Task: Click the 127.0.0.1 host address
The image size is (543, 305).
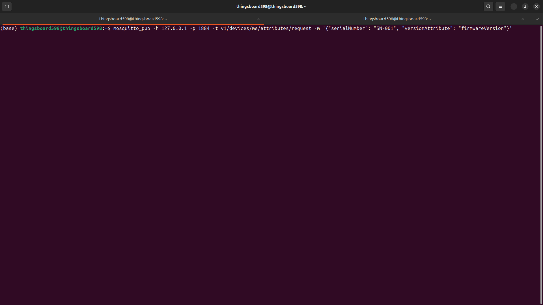Action: coord(174,28)
